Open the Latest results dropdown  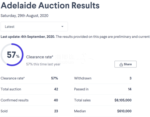[34, 27]
